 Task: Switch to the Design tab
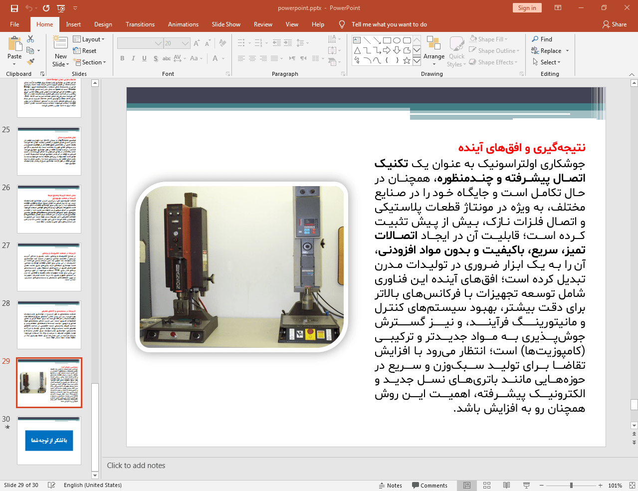tap(103, 24)
